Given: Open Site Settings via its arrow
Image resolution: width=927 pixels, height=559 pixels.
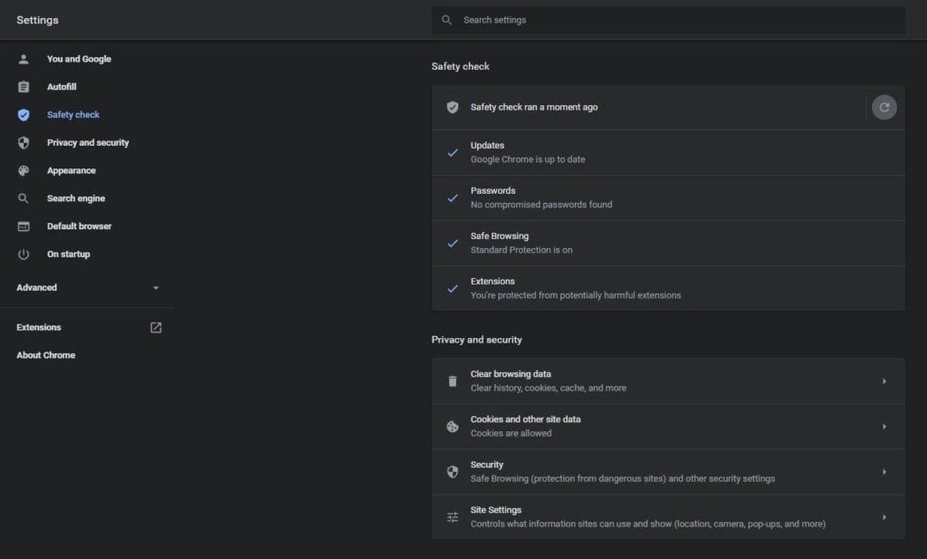Looking at the screenshot, I should (884, 517).
